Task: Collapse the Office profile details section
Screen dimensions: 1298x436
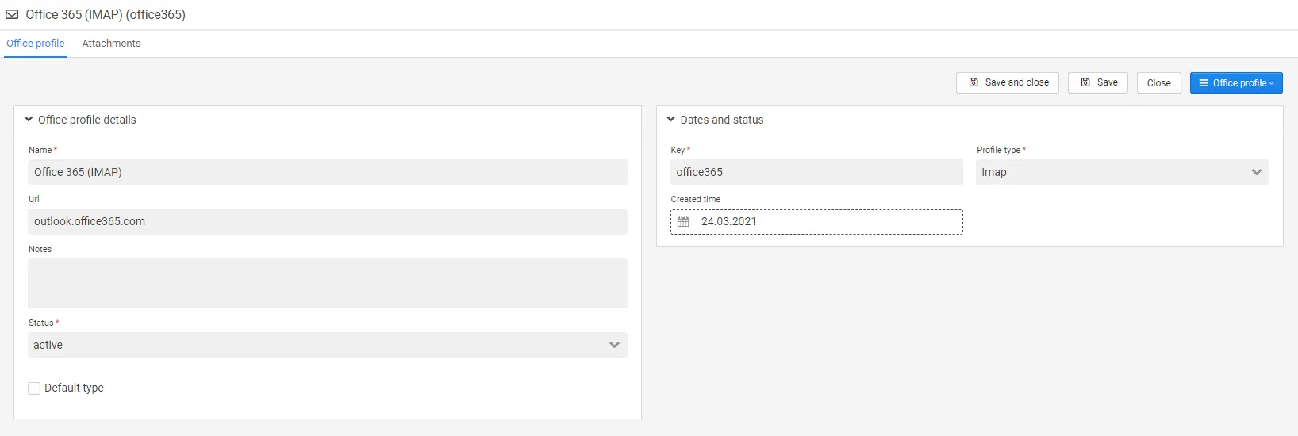Action: 29,120
